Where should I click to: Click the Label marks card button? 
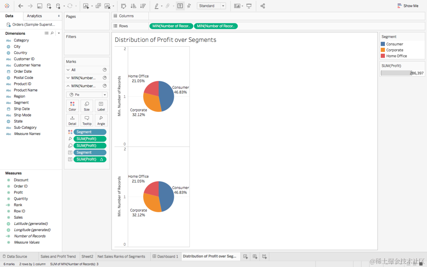tap(101, 106)
